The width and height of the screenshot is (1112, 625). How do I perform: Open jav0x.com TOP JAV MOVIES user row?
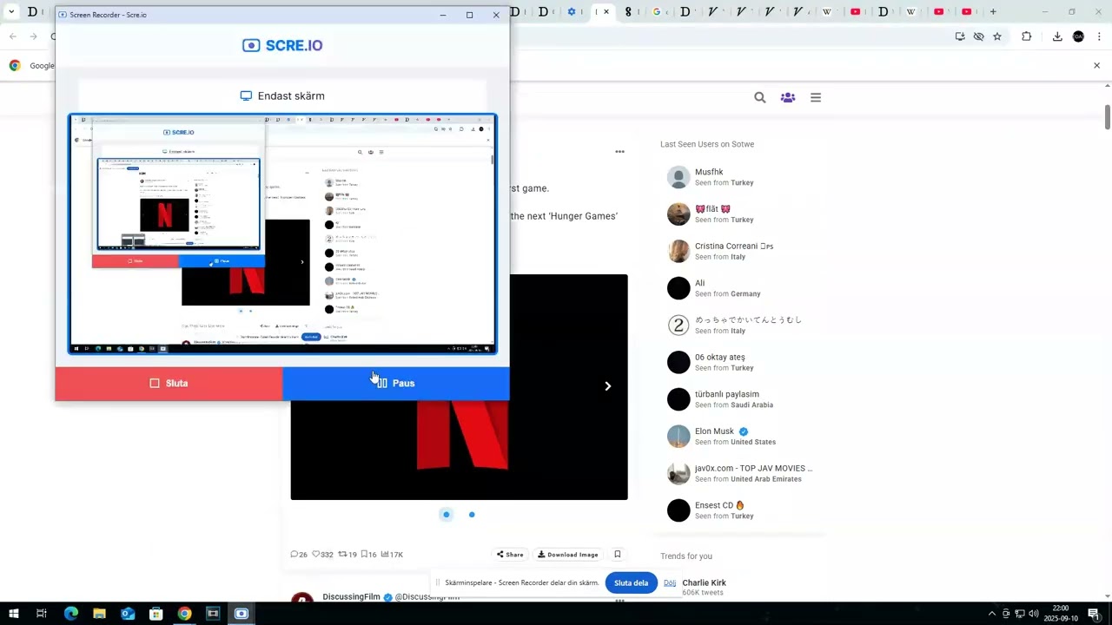point(738,473)
